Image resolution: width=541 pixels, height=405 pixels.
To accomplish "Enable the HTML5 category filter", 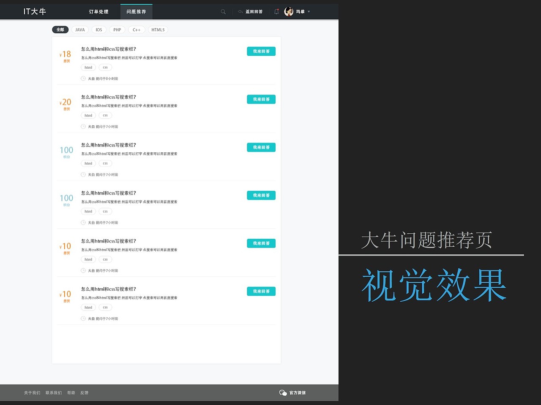I will click(158, 30).
